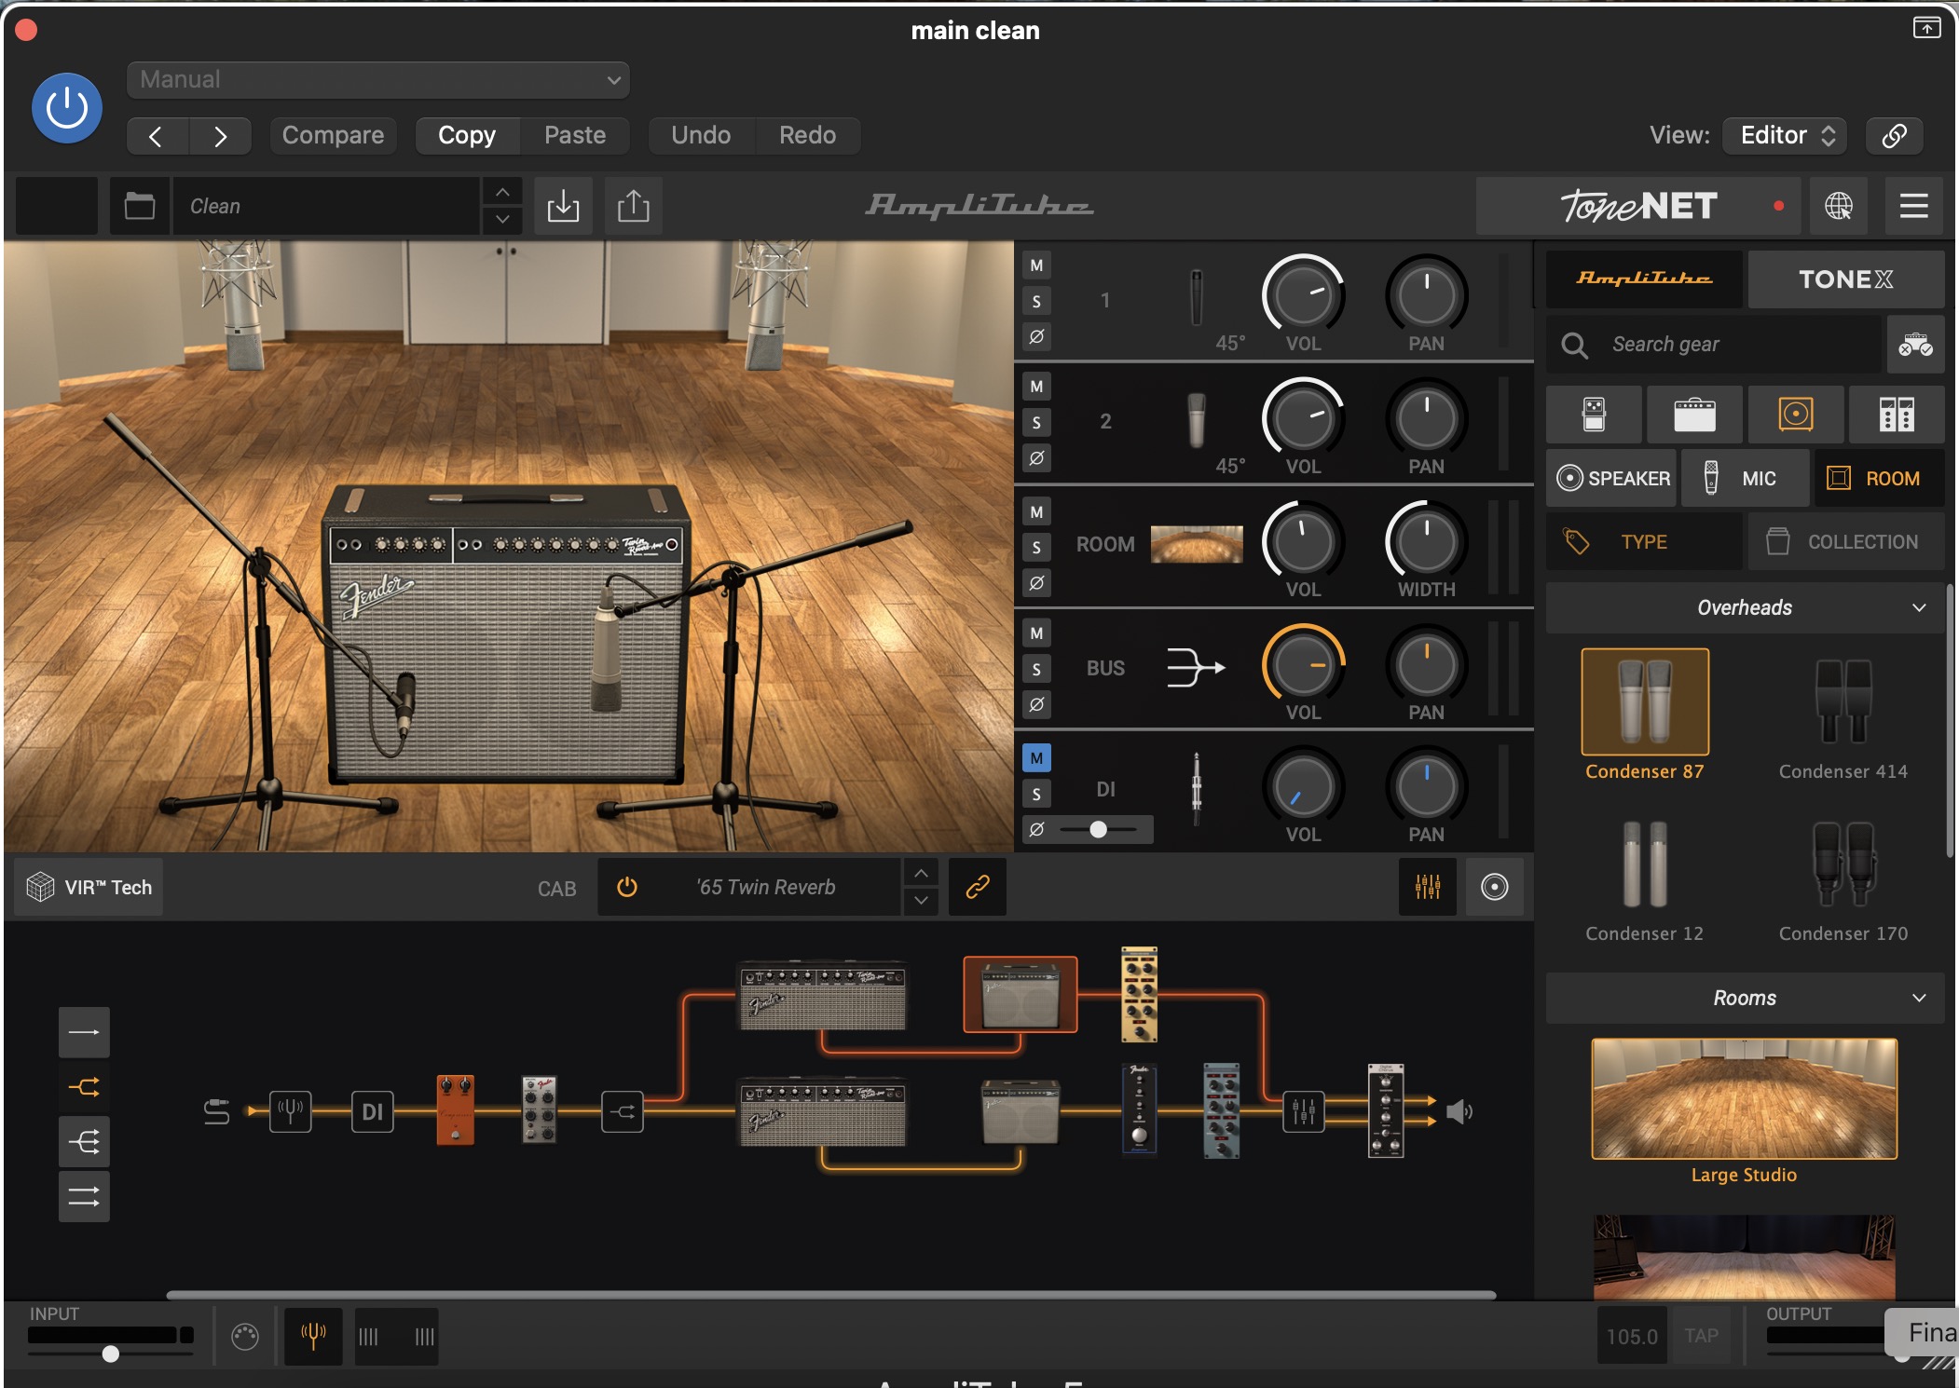Toggle the CAB power button

pyautogui.click(x=627, y=887)
